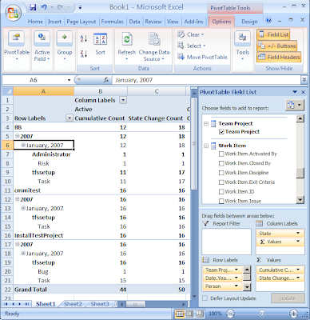Open the Name Box dropdown arrow
The image size is (310, 320).
click(69, 80)
